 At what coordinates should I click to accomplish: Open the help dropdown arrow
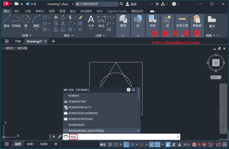pos(178,4)
